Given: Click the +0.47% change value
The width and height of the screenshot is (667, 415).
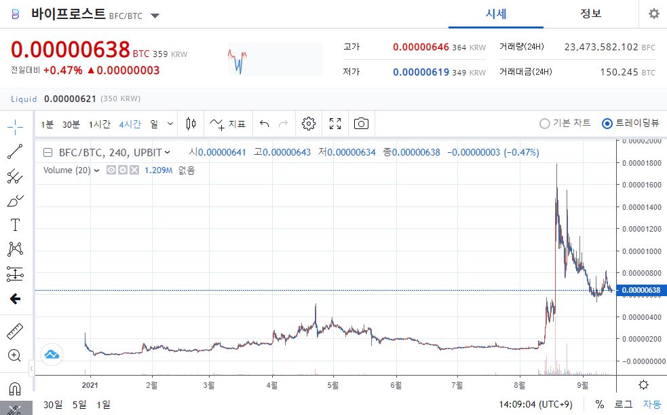Looking at the screenshot, I should [63, 70].
